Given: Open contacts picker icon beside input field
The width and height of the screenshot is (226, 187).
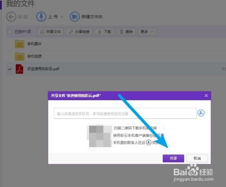Looking at the screenshot, I should pyautogui.click(x=201, y=113).
